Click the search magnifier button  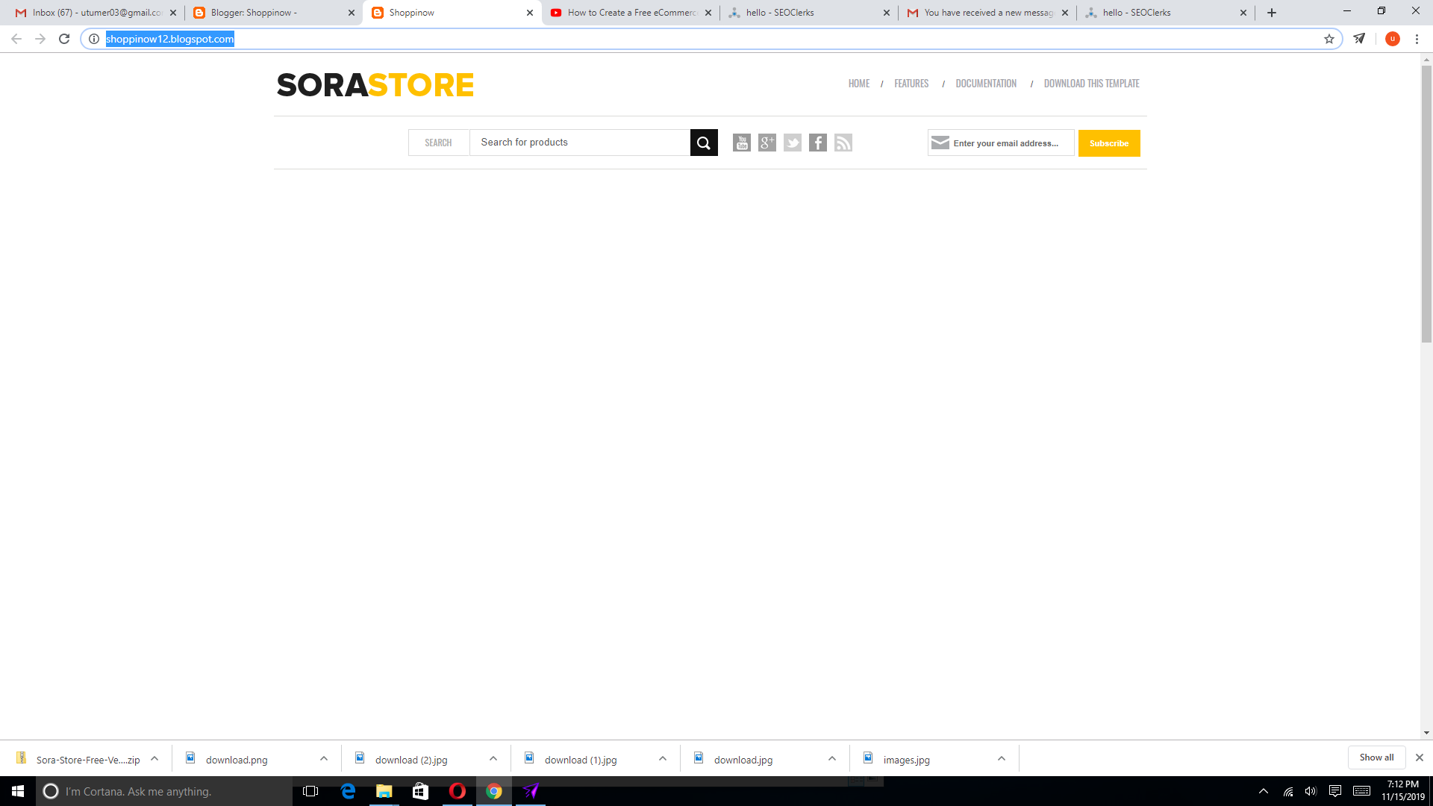point(703,142)
